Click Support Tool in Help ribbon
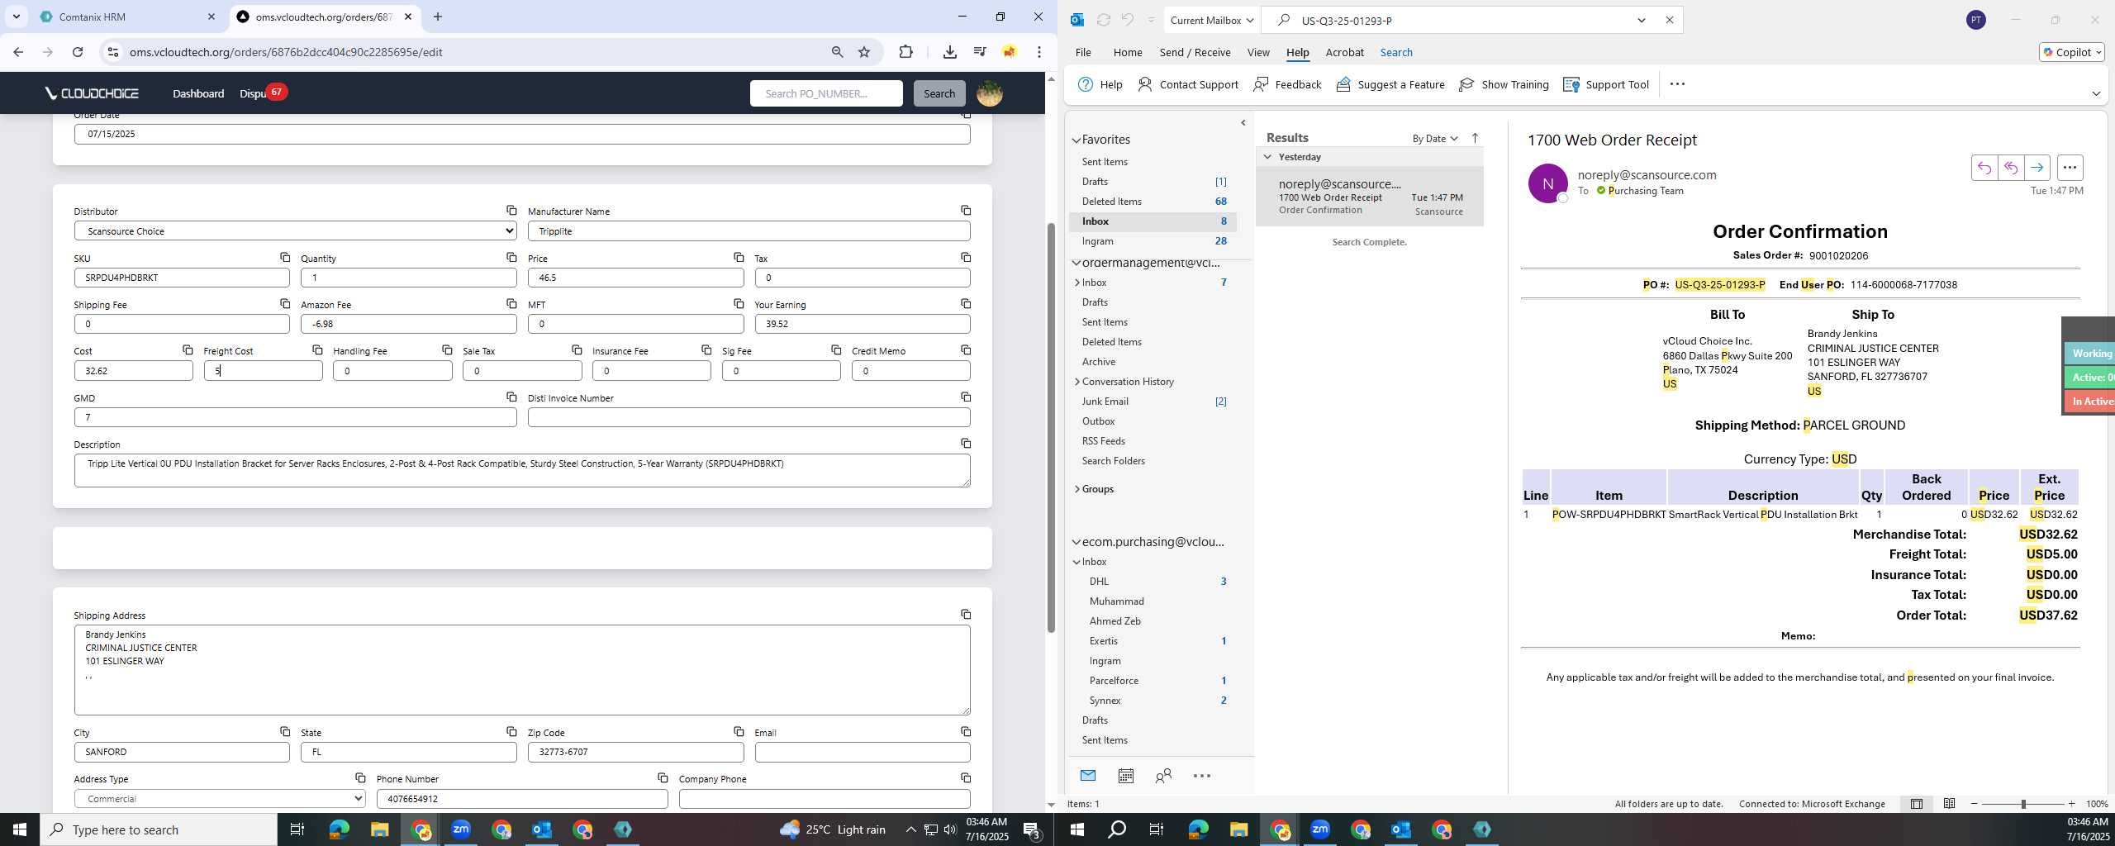The width and height of the screenshot is (2115, 846). coord(1606,84)
